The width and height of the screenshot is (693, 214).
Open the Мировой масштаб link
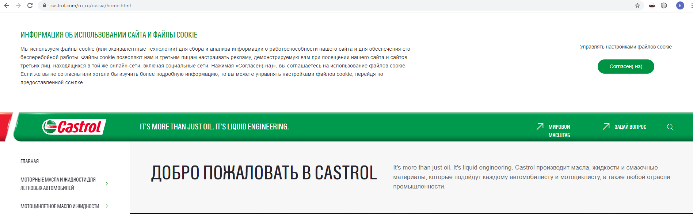(x=559, y=131)
